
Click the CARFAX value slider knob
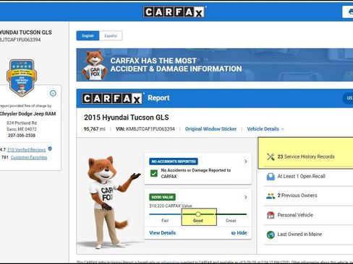pyautogui.click(x=198, y=214)
